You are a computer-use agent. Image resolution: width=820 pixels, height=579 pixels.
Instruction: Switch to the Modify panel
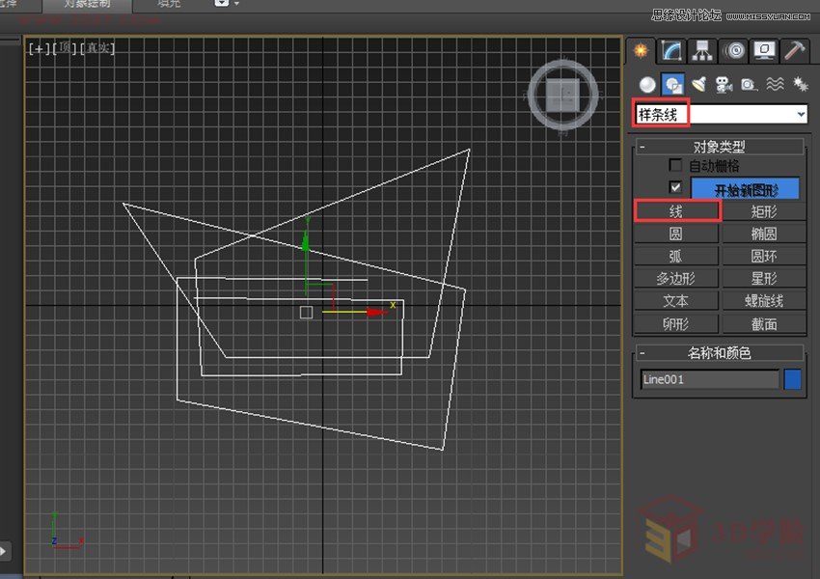[670, 50]
